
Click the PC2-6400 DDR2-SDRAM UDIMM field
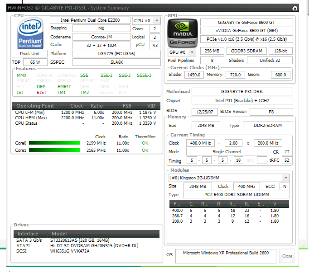(x=237, y=195)
